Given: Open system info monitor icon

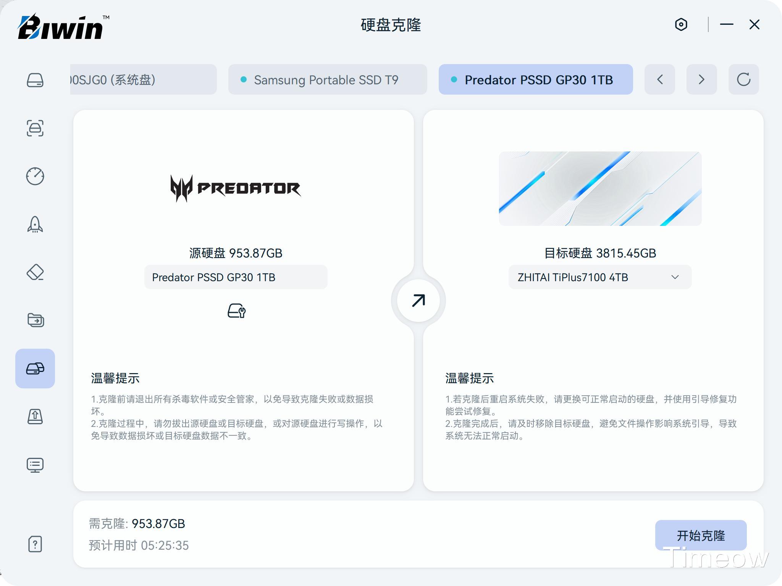Looking at the screenshot, I should [35, 465].
